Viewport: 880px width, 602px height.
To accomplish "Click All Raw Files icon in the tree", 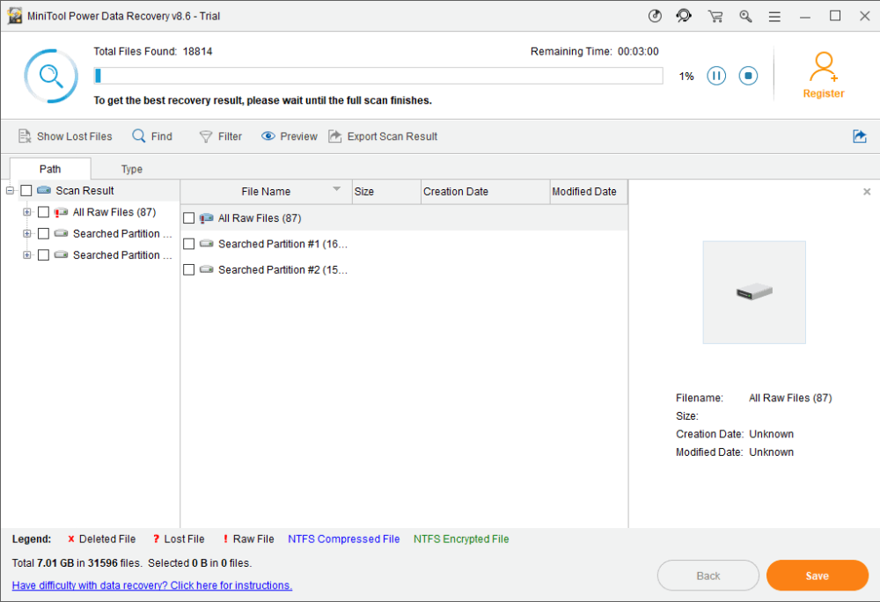I will tap(62, 212).
